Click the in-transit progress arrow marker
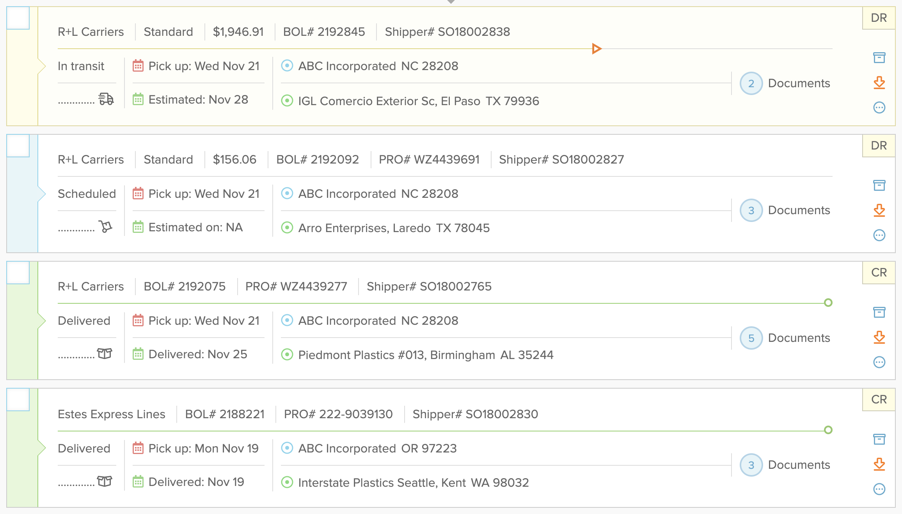The height and width of the screenshot is (514, 902). click(x=597, y=49)
